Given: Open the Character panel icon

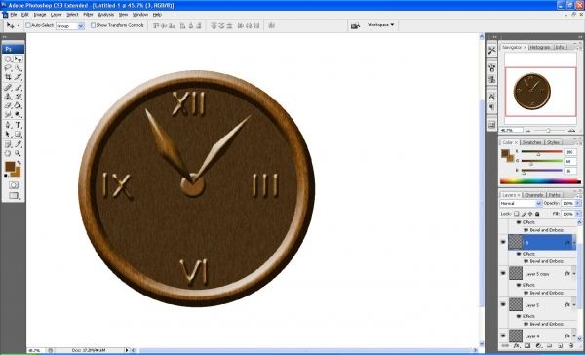Looking at the screenshot, I should pyautogui.click(x=491, y=97).
